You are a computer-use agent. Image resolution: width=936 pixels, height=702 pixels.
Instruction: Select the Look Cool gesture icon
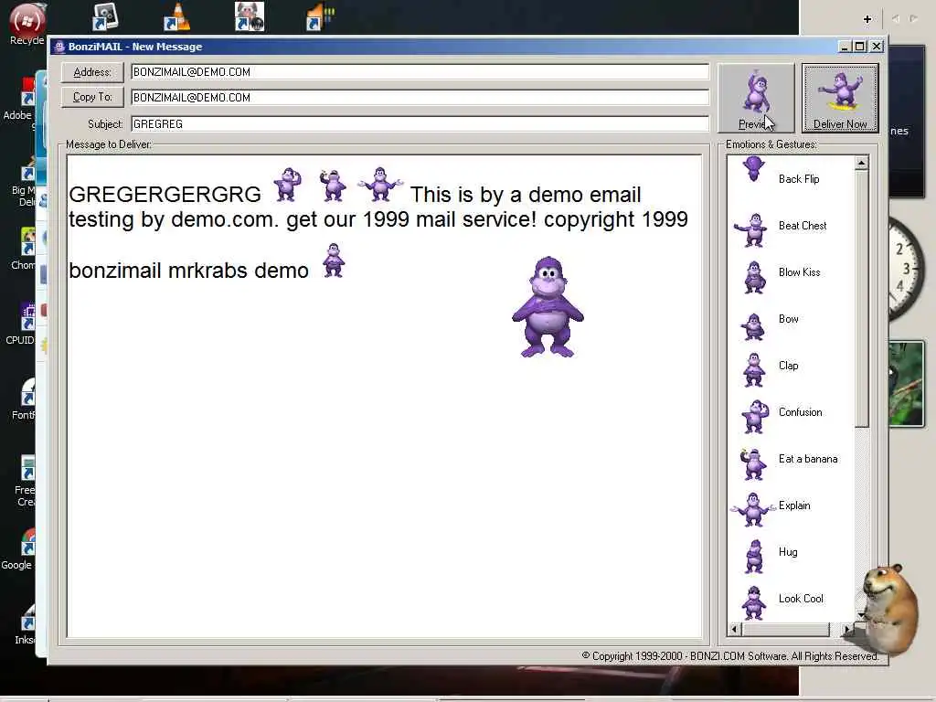coord(753,603)
